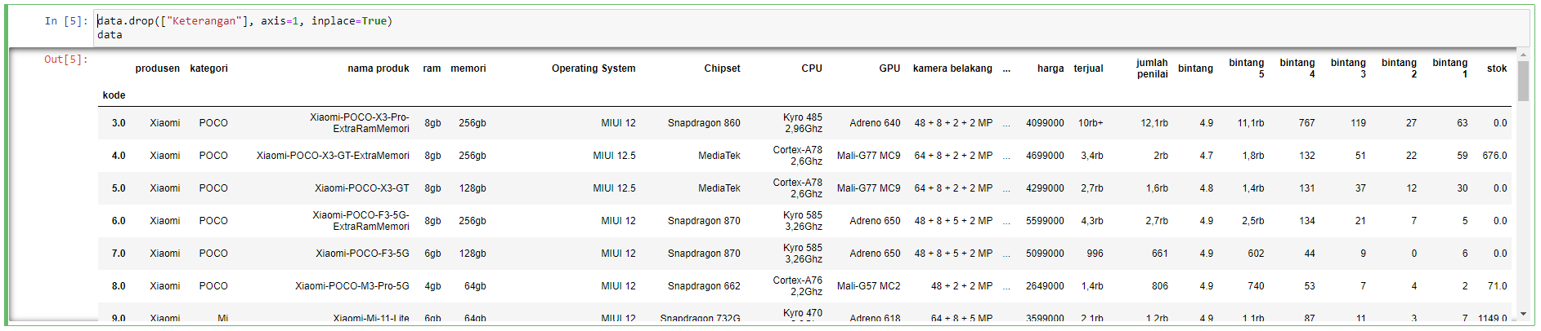Click the stok value '676.0'

(x=1494, y=156)
